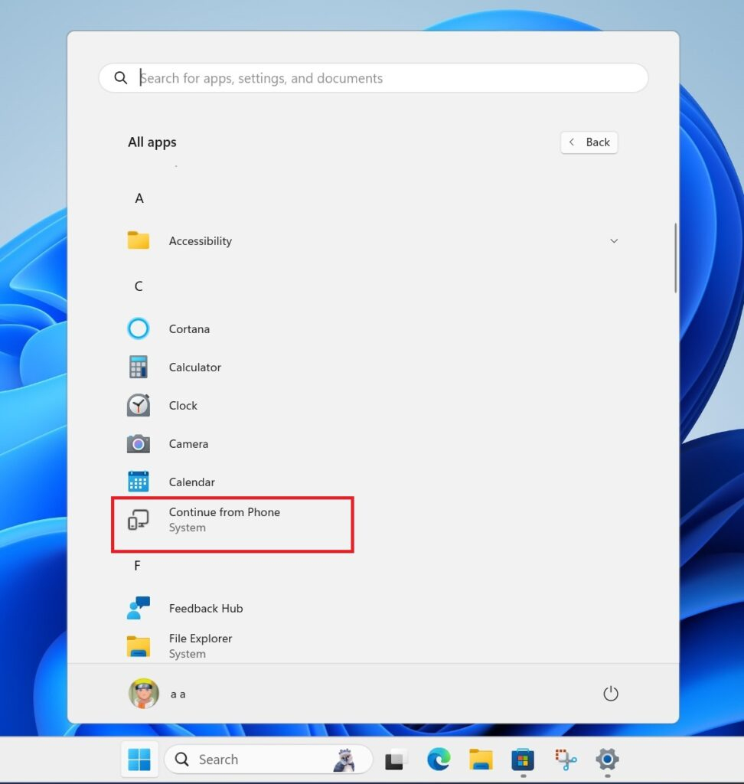This screenshot has height=784, width=744.
Task: Open Microsoft Store from the taskbar
Action: coord(523,759)
